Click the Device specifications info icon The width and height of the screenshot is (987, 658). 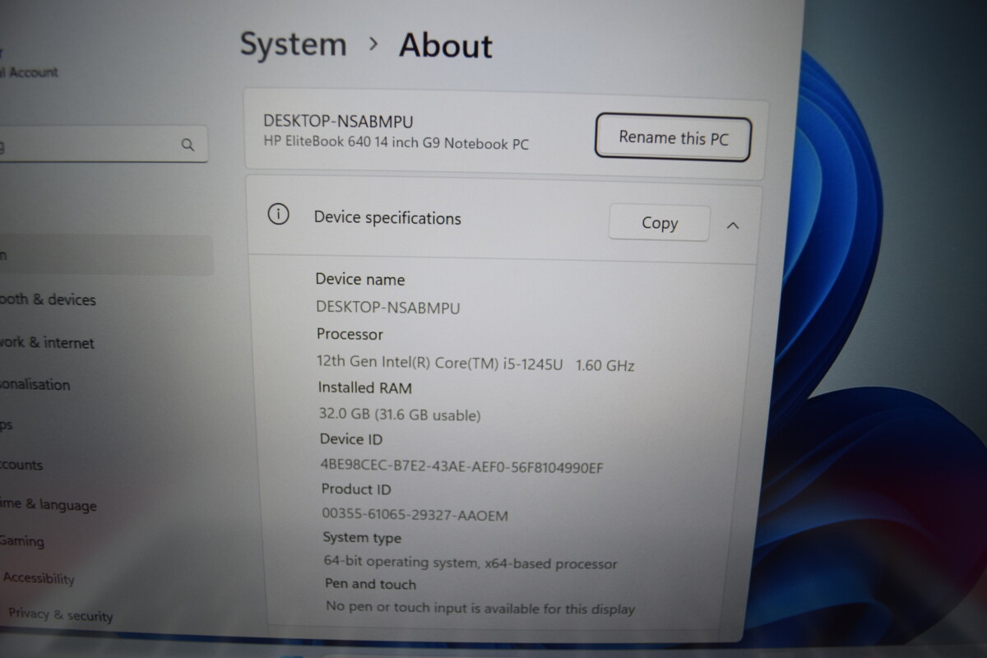click(x=279, y=215)
